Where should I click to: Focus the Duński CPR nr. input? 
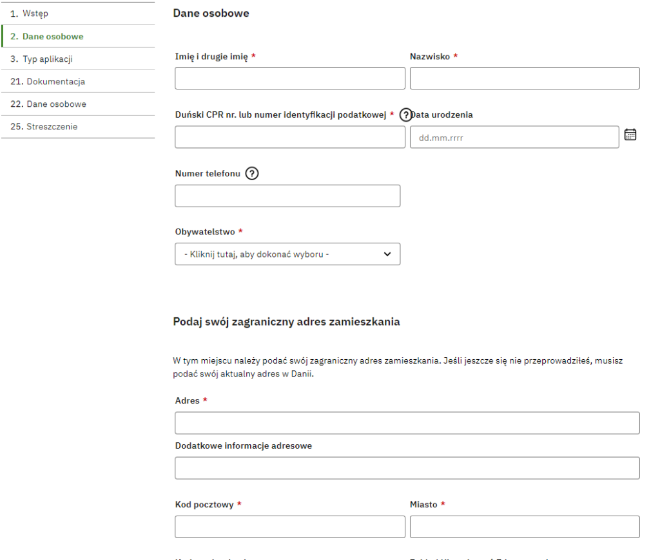(290, 137)
